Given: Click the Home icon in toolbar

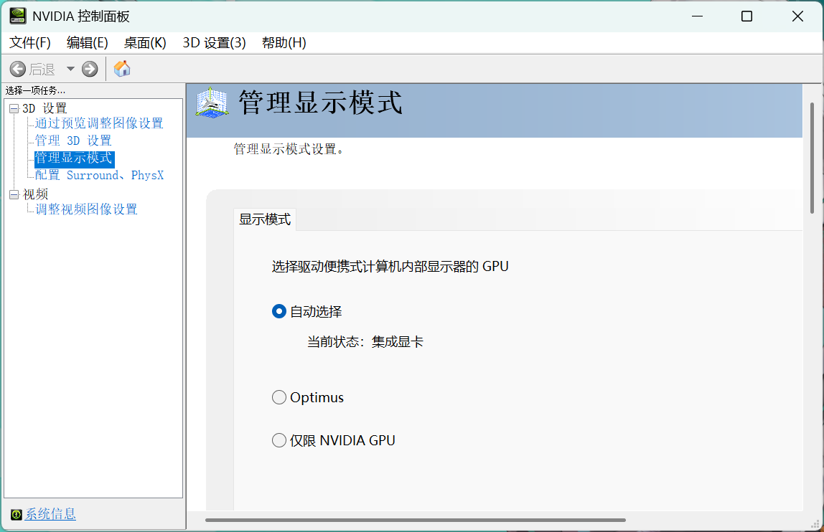Looking at the screenshot, I should pos(122,69).
